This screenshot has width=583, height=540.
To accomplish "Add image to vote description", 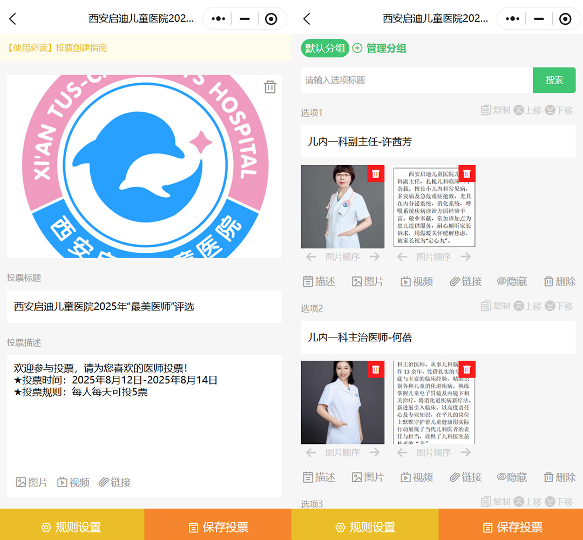I will tap(32, 482).
